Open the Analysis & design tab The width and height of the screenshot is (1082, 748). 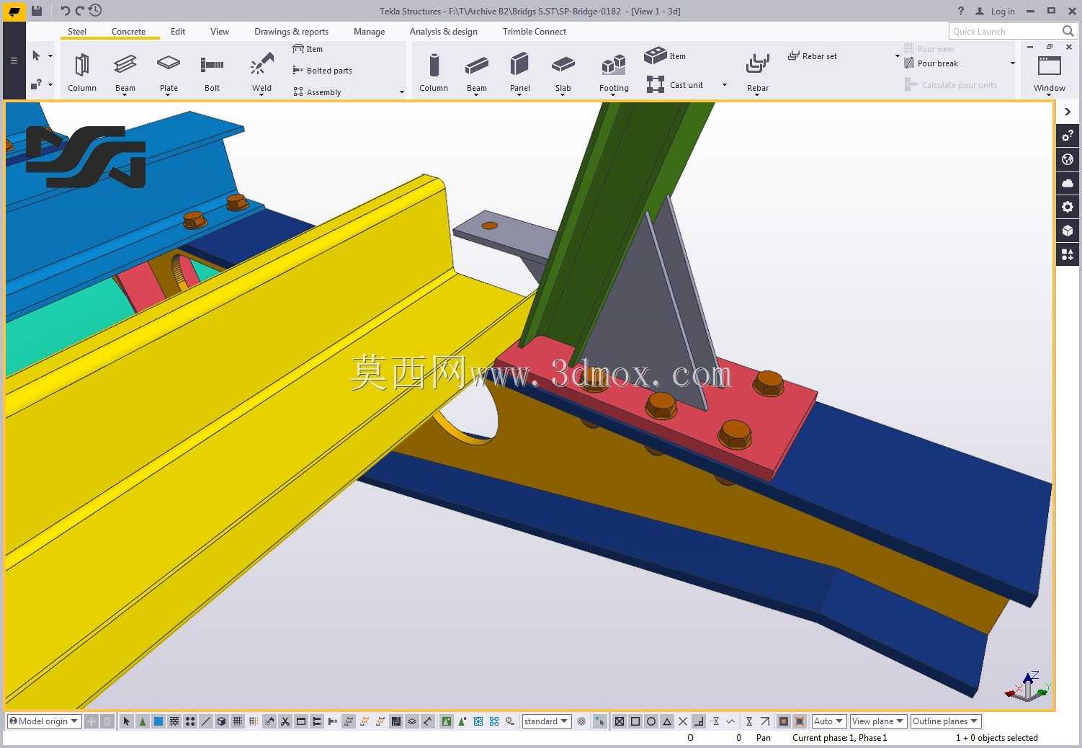coord(444,32)
